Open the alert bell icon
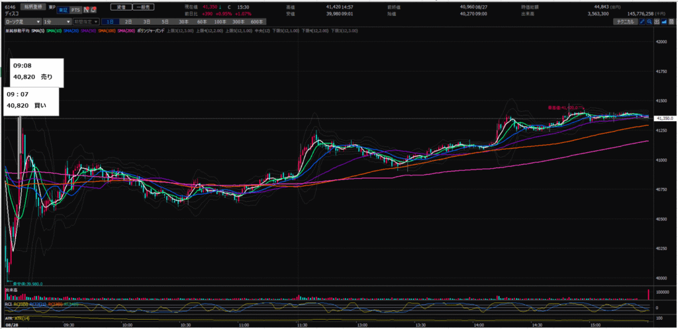This screenshot has height=329, width=678. pyautogui.click(x=93, y=10)
